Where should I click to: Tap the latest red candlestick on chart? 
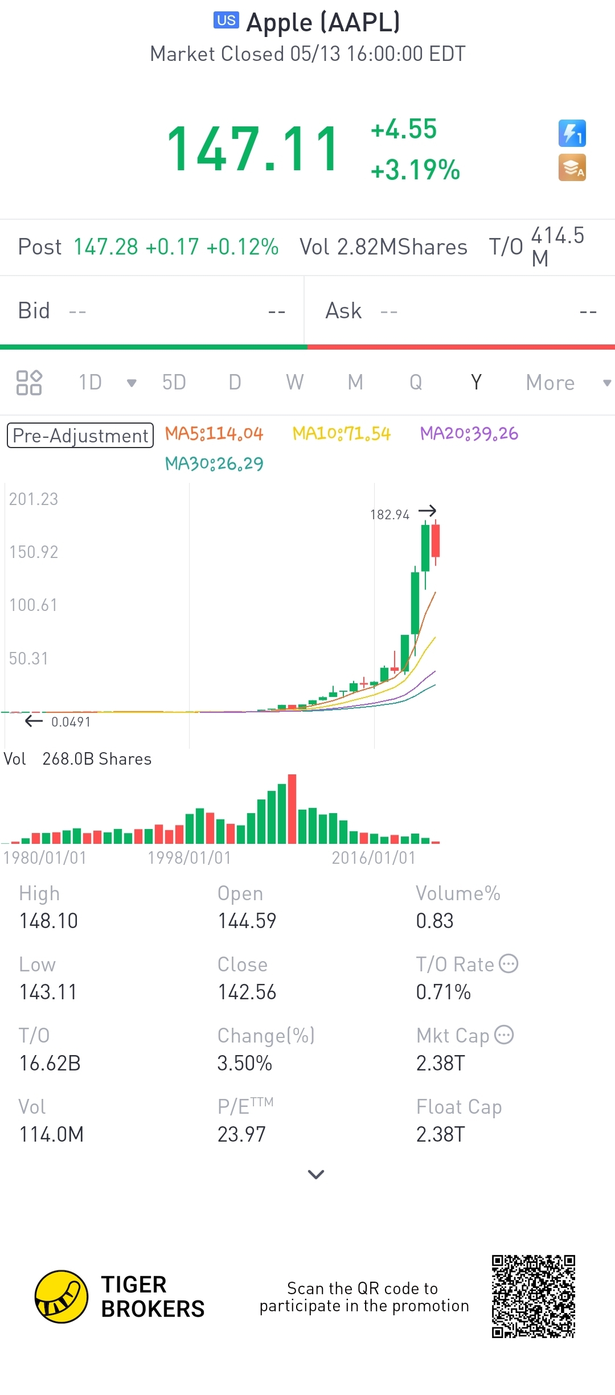(x=436, y=541)
